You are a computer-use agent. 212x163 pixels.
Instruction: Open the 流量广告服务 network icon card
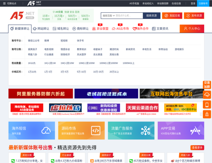131,130
